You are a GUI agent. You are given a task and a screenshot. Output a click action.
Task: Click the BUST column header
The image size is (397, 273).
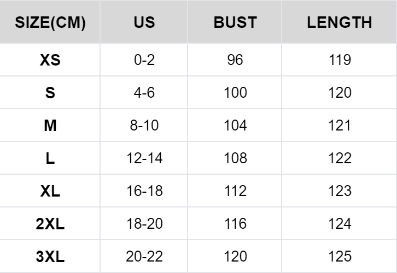pos(235,22)
